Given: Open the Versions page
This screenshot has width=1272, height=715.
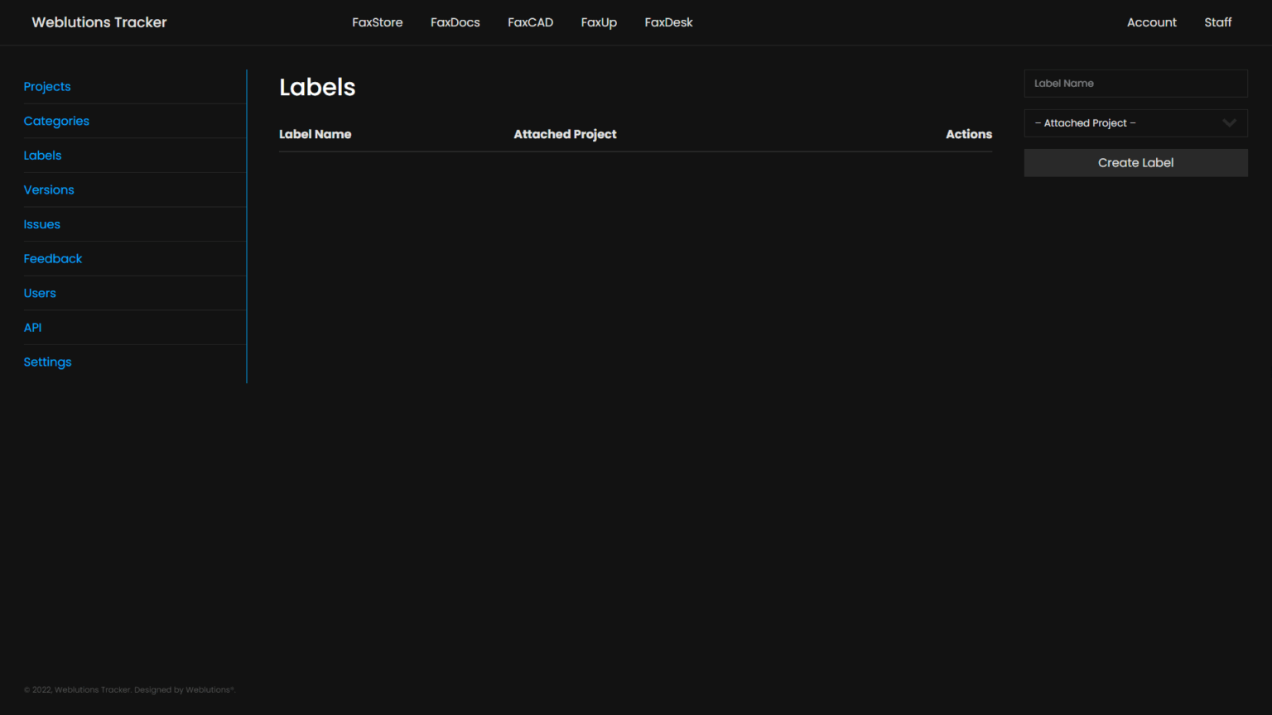Looking at the screenshot, I should click(x=49, y=190).
